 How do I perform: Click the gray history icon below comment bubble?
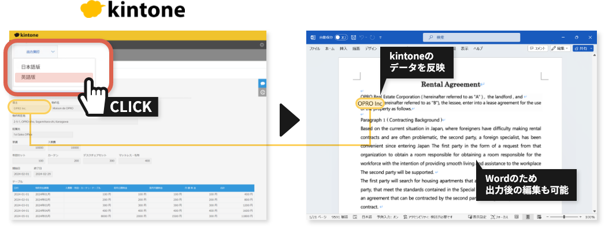point(262,92)
